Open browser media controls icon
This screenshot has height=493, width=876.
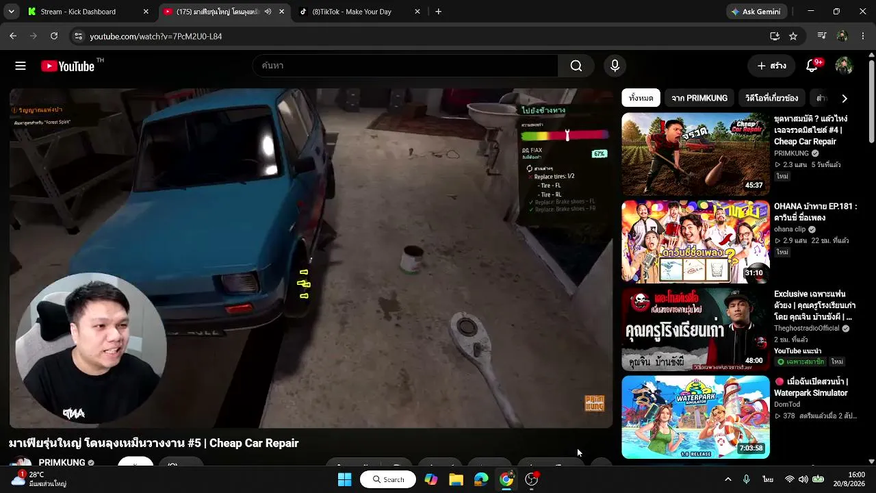[822, 36]
